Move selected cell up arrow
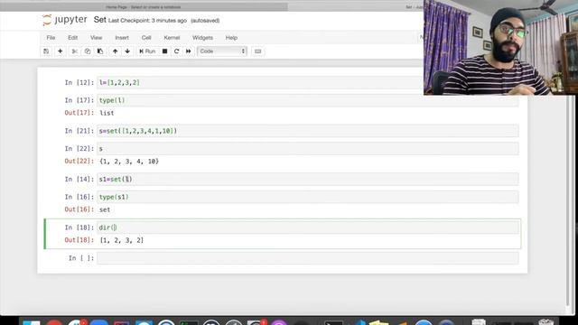Image resolution: width=578 pixels, height=325 pixels. coord(115,51)
